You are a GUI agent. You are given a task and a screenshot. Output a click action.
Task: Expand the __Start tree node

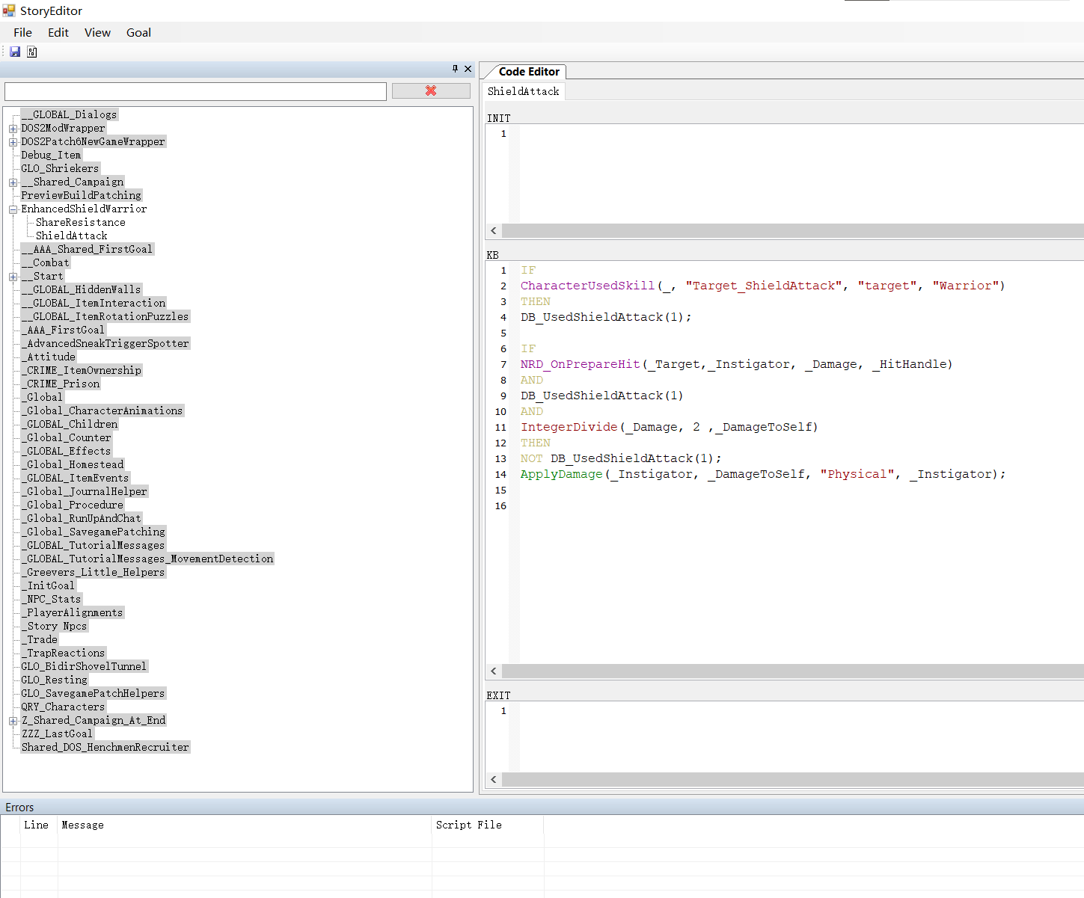point(13,277)
